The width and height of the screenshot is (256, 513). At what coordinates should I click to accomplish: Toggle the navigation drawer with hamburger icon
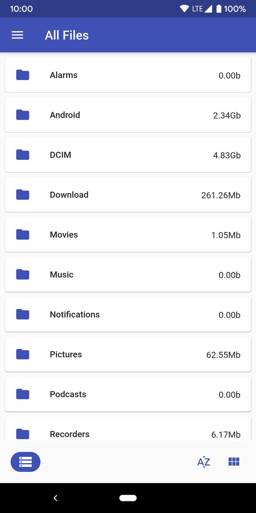pyautogui.click(x=17, y=35)
